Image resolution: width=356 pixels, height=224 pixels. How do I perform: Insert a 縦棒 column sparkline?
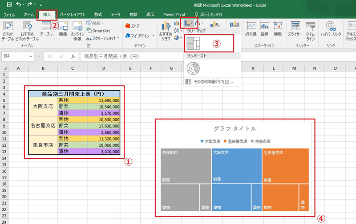(x=264, y=29)
